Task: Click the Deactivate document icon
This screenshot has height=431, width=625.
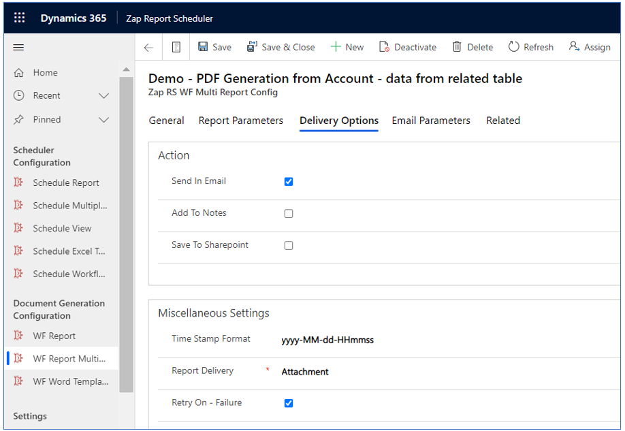Action: [x=384, y=47]
